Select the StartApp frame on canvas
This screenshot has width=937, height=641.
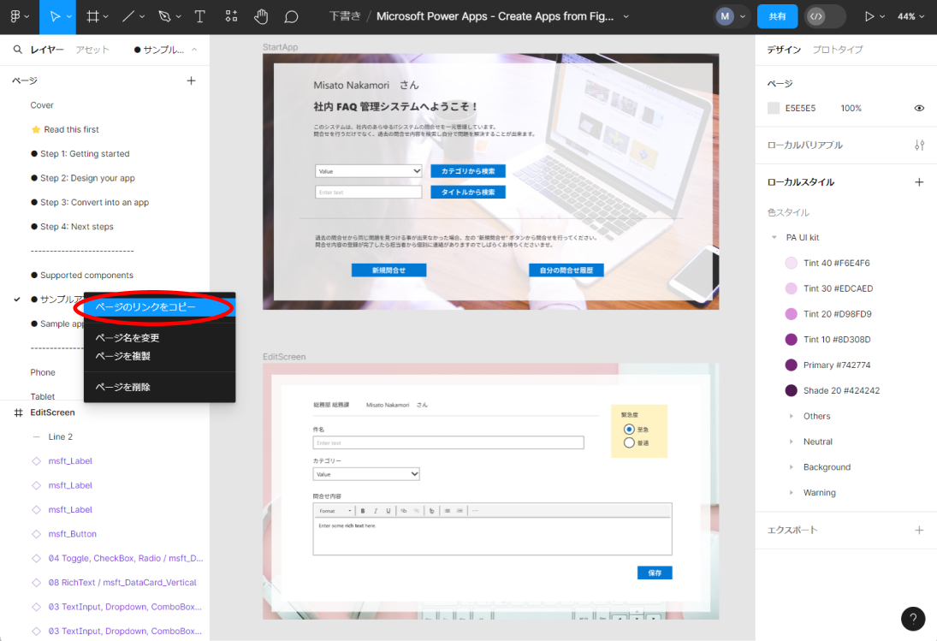click(x=281, y=47)
